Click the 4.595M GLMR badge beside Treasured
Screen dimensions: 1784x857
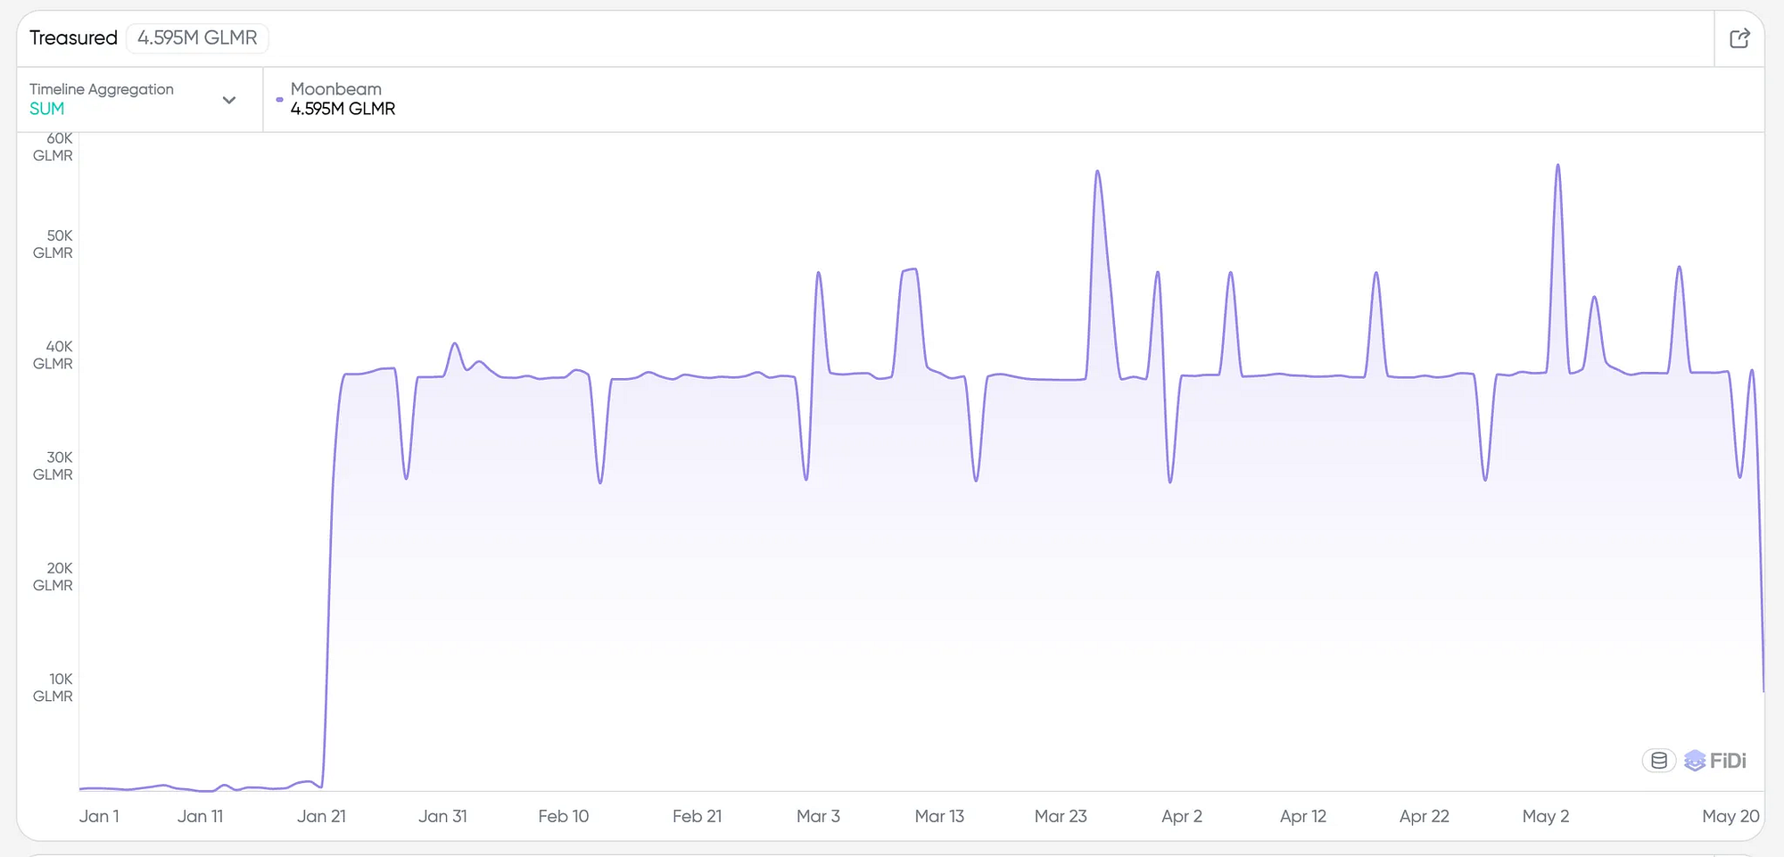[x=197, y=37]
